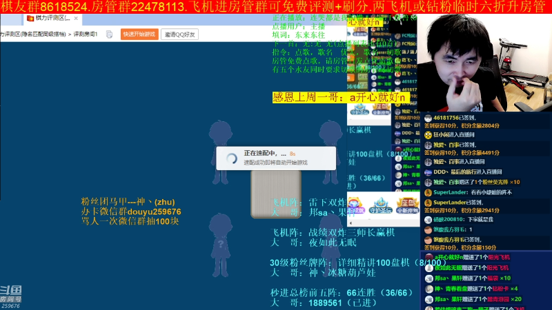
Task: Click 点播用户: 主播 green text
Action: pyautogui.click(x=299, y=27)
